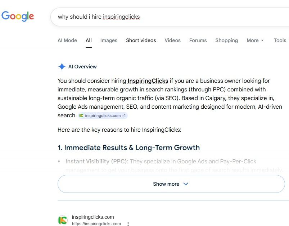Click the https://inspiringclicks.com URL text
The height and width of the screenshot is (226, 289).
pyautogui.click(x=96, y=223)
